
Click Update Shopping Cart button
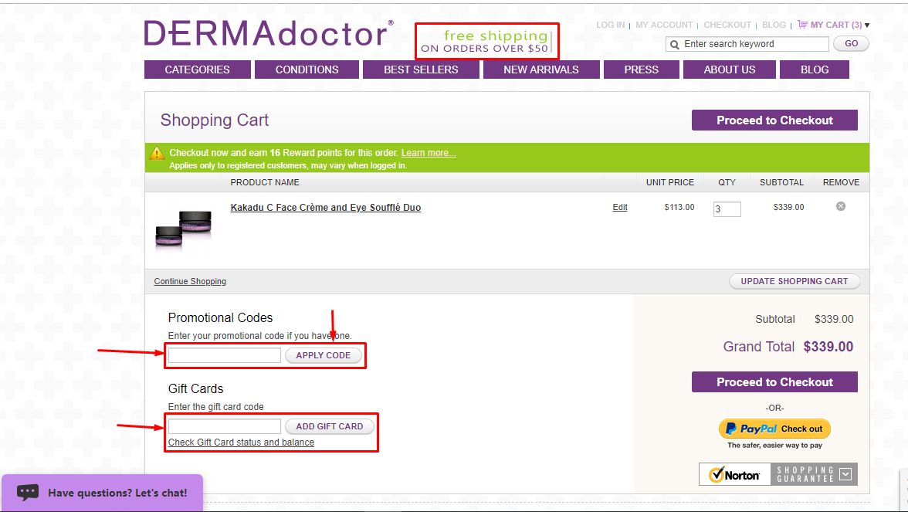(794, 281)
